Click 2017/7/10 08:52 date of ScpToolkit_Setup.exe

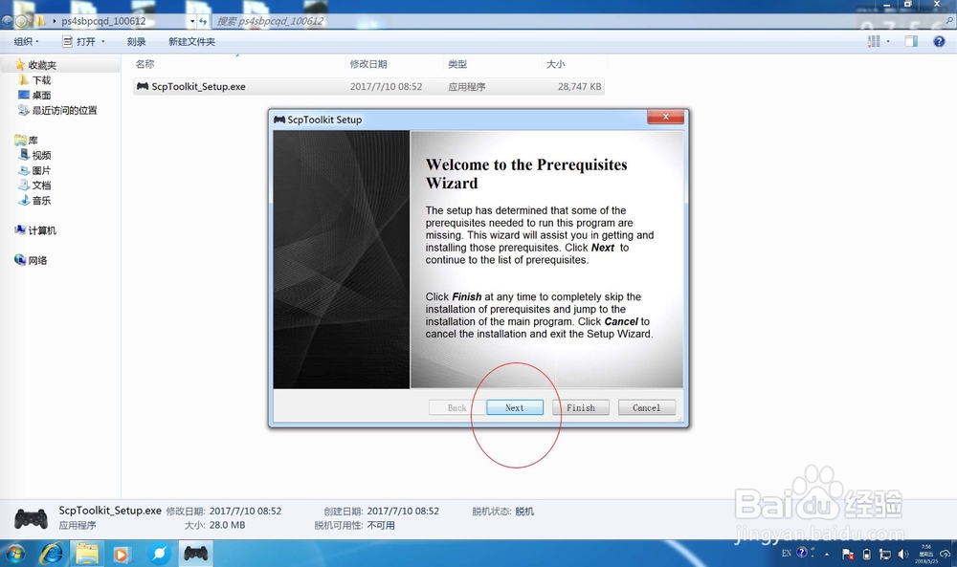tap(386, 87)
